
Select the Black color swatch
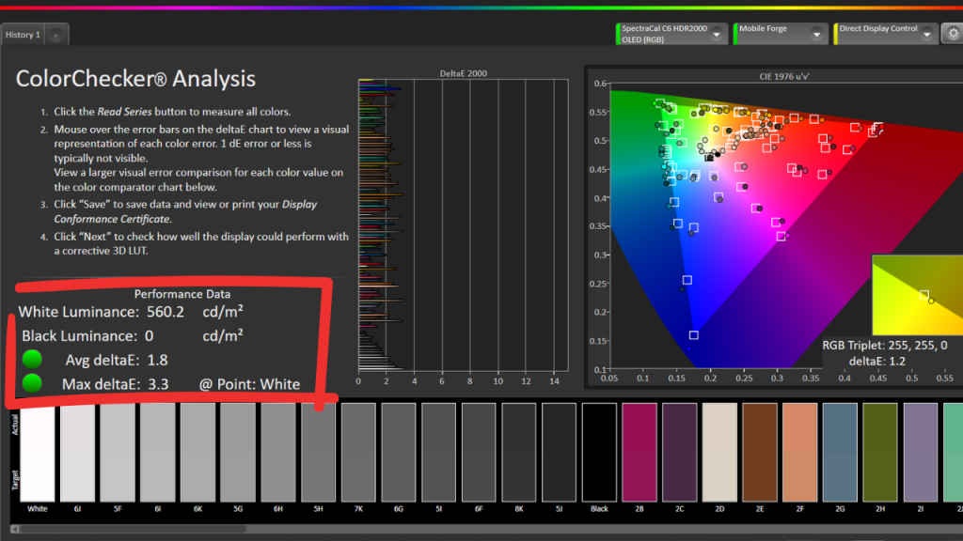click(599, 453)
